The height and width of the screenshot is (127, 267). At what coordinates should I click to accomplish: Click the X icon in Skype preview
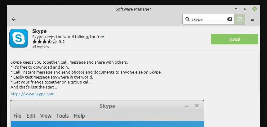(197, 106)
